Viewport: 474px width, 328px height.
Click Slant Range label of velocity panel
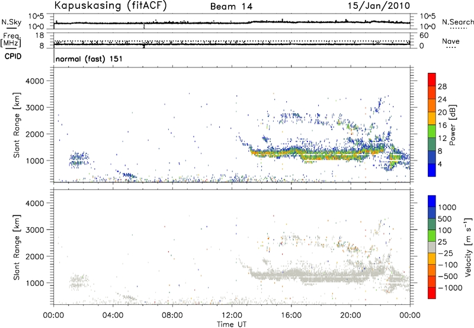(x=17, y=247)
